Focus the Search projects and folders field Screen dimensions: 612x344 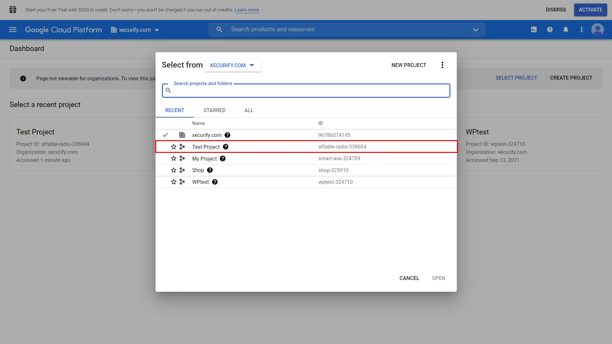306,91
